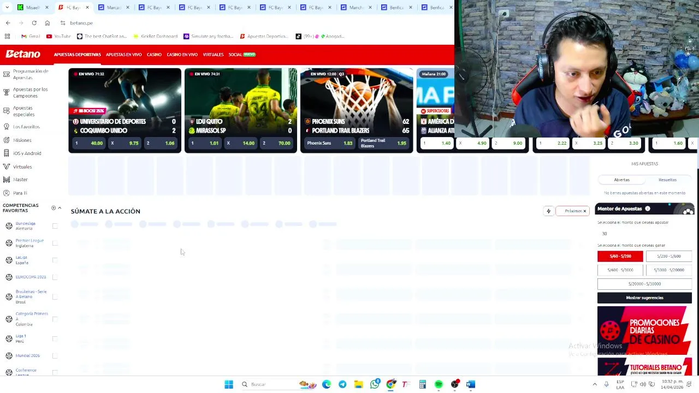This screenshot has width=699, height=393.
Task: Check the Premier League Inglaterra checkbox
Action: [x=55, y=243]
